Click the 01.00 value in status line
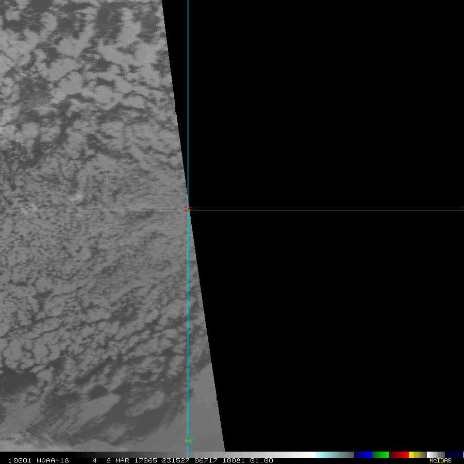 261,460
